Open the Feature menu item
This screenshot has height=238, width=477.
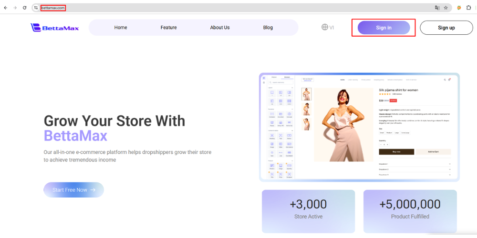(168, 28)
